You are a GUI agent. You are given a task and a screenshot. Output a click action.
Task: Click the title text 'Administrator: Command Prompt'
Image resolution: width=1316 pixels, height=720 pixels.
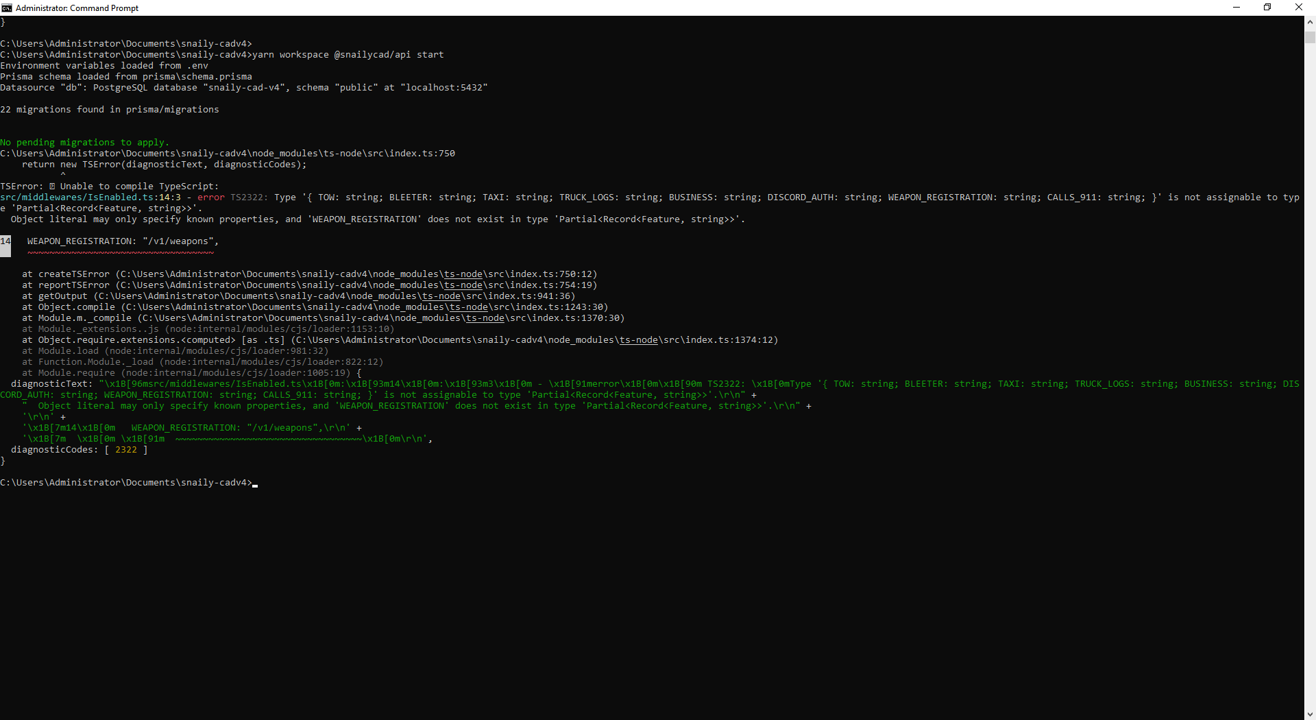77,8
